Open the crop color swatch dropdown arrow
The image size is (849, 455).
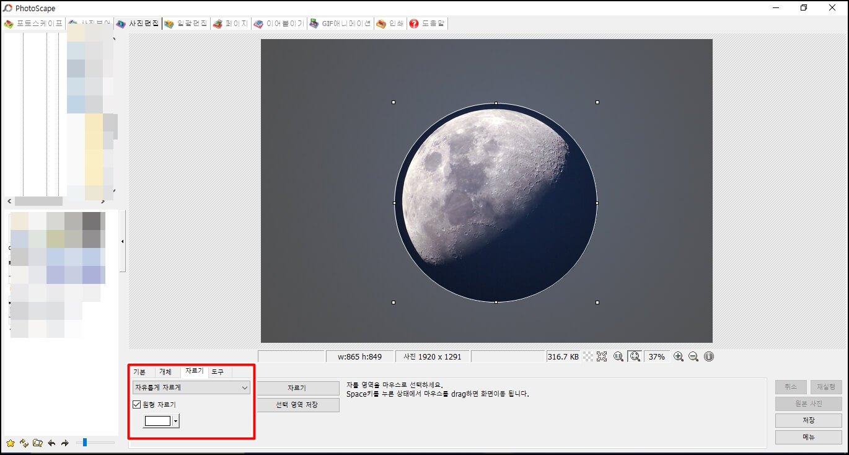[176, 421]
